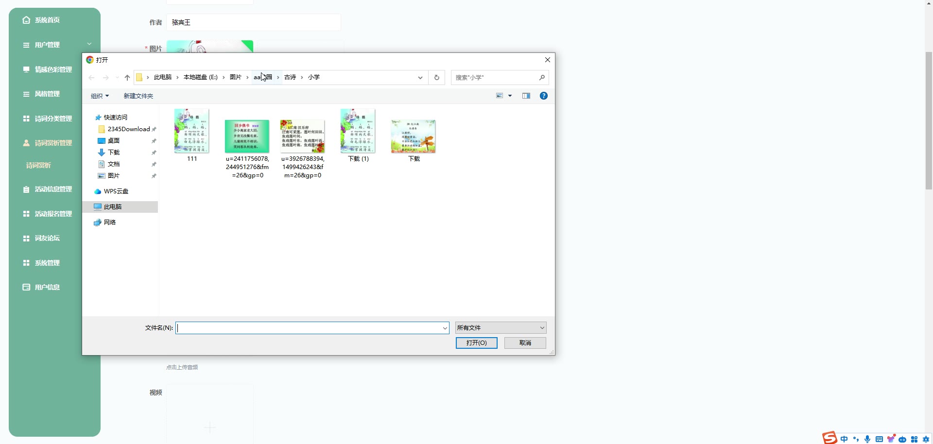Screen dimensions: 933x444
Task: Select 图片 in navigation pane
Action: tap(113, 176)
